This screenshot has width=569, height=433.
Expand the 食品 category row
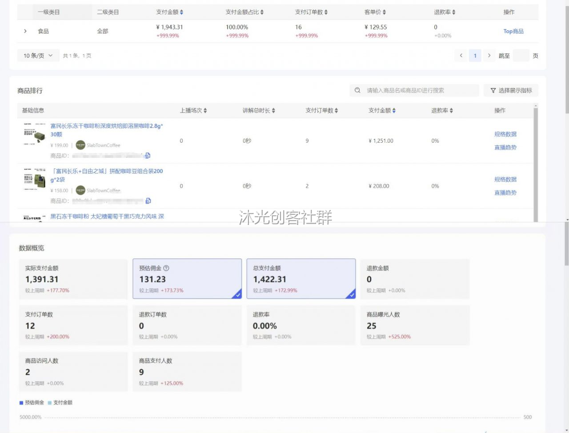pyautogui.click(x=25, y=31)
